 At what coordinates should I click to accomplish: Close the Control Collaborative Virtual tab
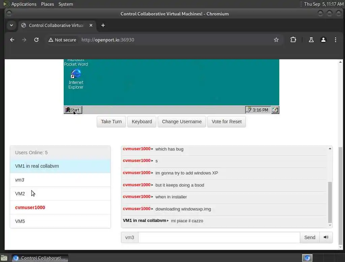91,25
